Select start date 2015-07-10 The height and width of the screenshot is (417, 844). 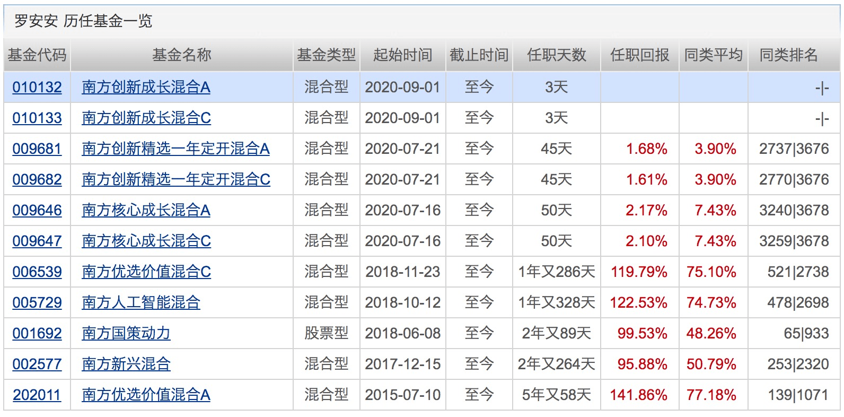(x=403, y=395)
